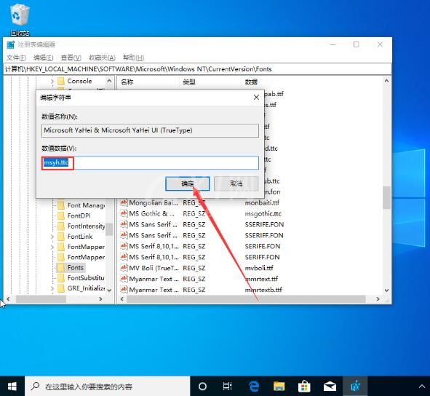Select the FontLink folder icon
The width and height of the screenshot is (430, 396).
point(61,237)
